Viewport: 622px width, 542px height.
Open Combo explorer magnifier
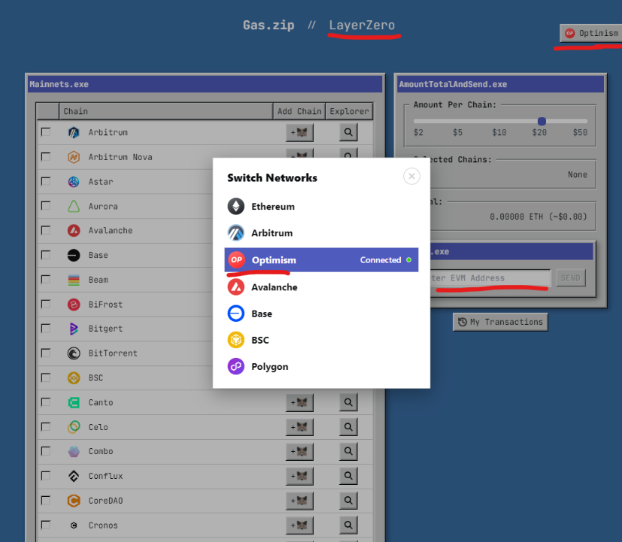pyautogui.click(x=348, y=451)
